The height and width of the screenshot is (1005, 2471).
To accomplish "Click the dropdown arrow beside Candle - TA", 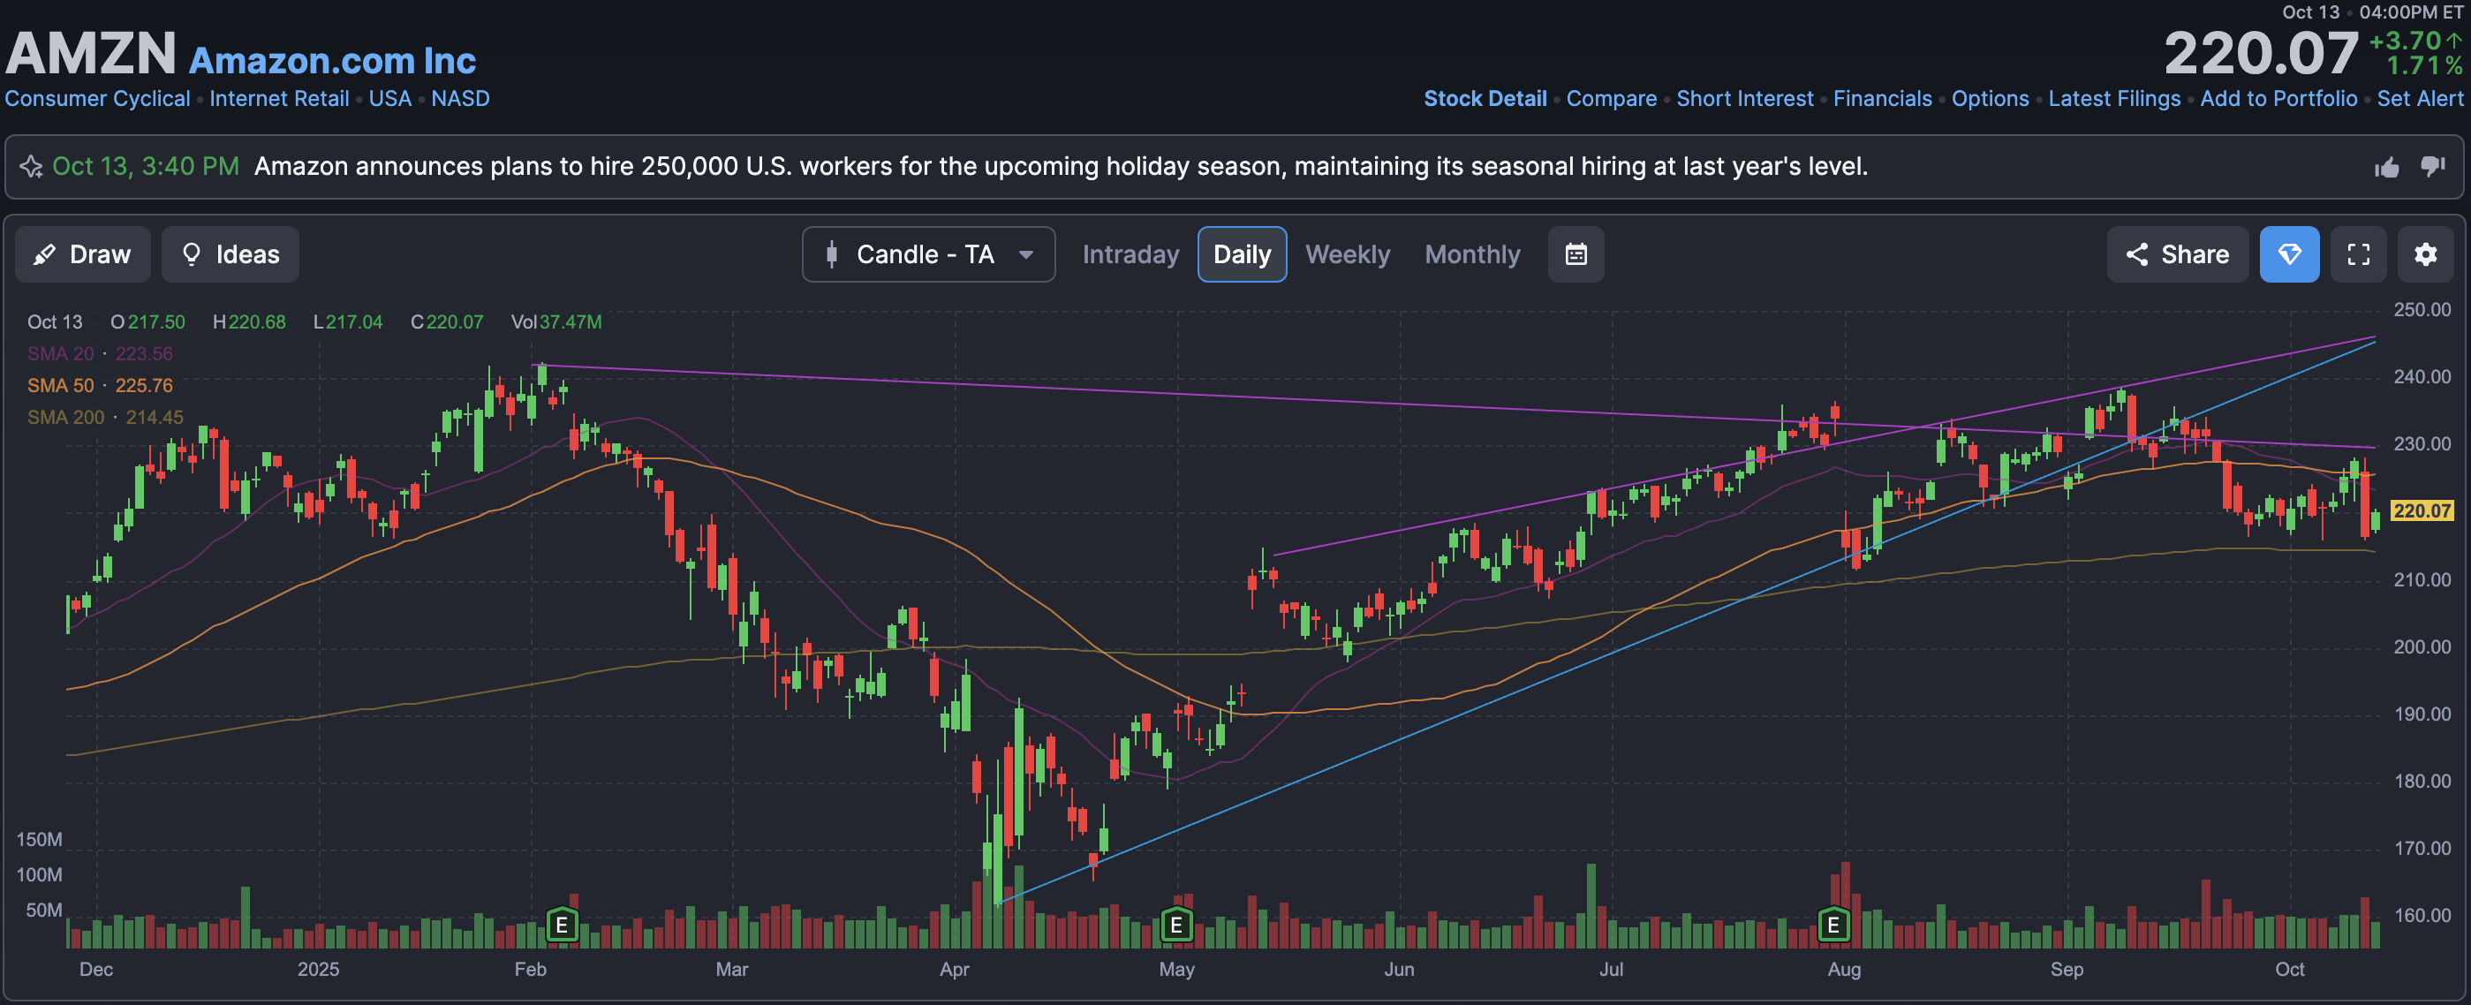I will pyautogui.click(x=1026, y=255).
